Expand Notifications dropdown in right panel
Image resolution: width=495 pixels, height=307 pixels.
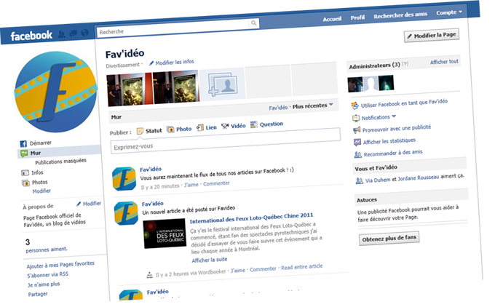tap(379, 117)
